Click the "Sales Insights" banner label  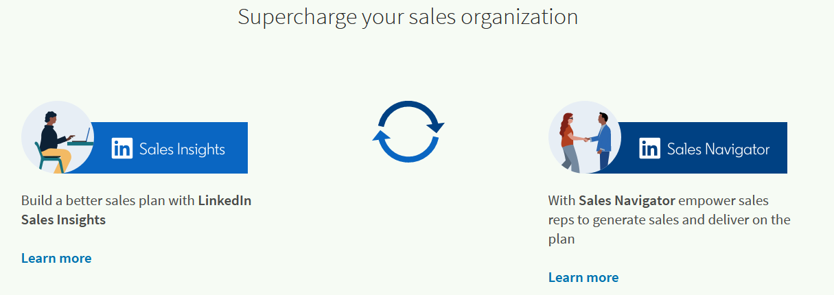[x=182, y=149]
